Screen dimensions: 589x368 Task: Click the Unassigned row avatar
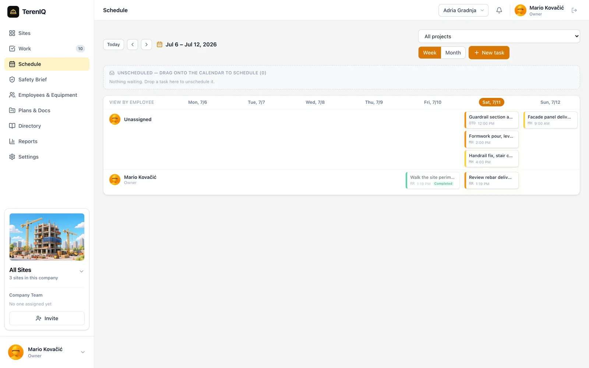(115, 119)
